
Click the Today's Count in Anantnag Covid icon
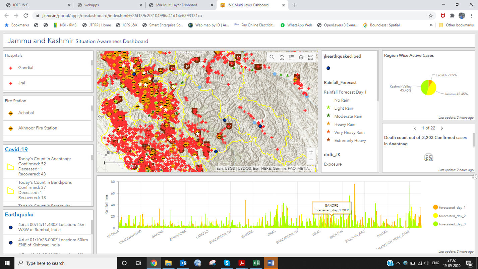[x=10, y=166]
